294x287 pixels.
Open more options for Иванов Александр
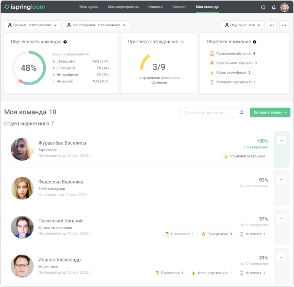(x=282, y=257)
